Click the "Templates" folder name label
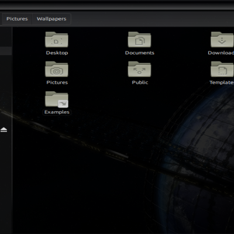Screen dimensions: 234x234 (x=222, y=82)
